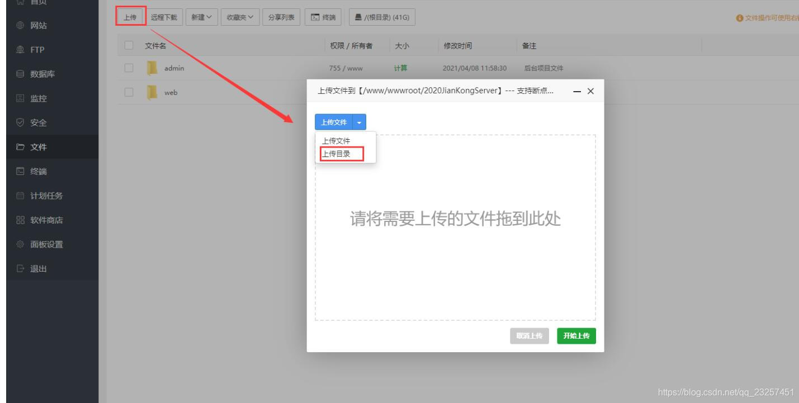Click the green 开始上传 button
Viewport: 799px width, 403px height.
576,335
